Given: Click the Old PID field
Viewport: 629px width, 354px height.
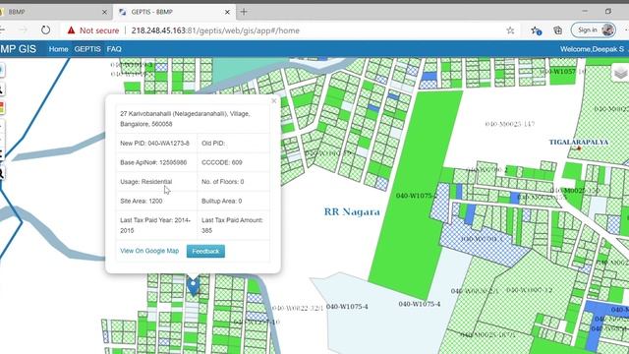Looking at the screenshot, I should (234, 144).
